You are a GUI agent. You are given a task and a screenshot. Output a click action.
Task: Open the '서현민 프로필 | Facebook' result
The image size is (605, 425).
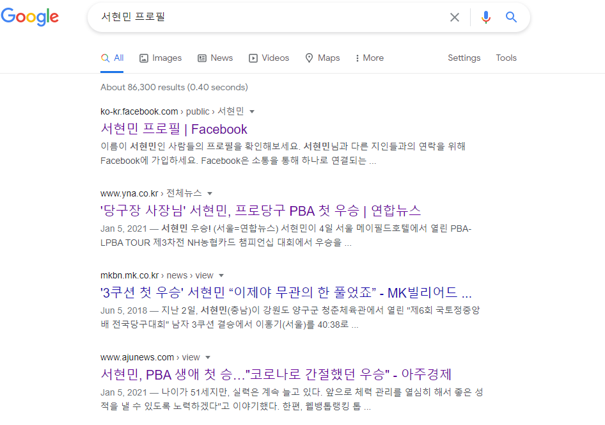[x=174, y=129]
